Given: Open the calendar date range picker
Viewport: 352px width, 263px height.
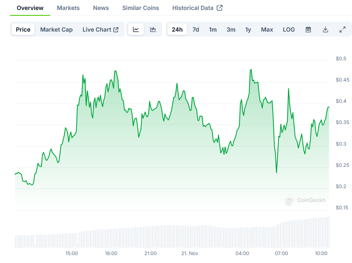Looking at the screenshot, I should coord(308,30).
